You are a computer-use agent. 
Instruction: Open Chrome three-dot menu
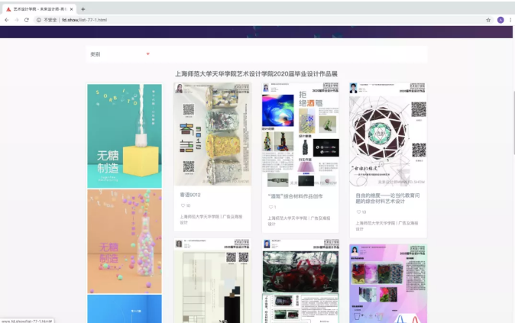click(510, 20)
